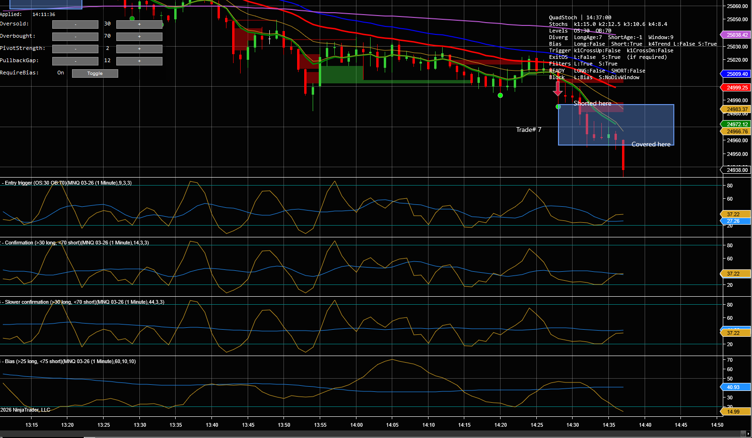Click the Oversold value 30

tap(107, 24)
